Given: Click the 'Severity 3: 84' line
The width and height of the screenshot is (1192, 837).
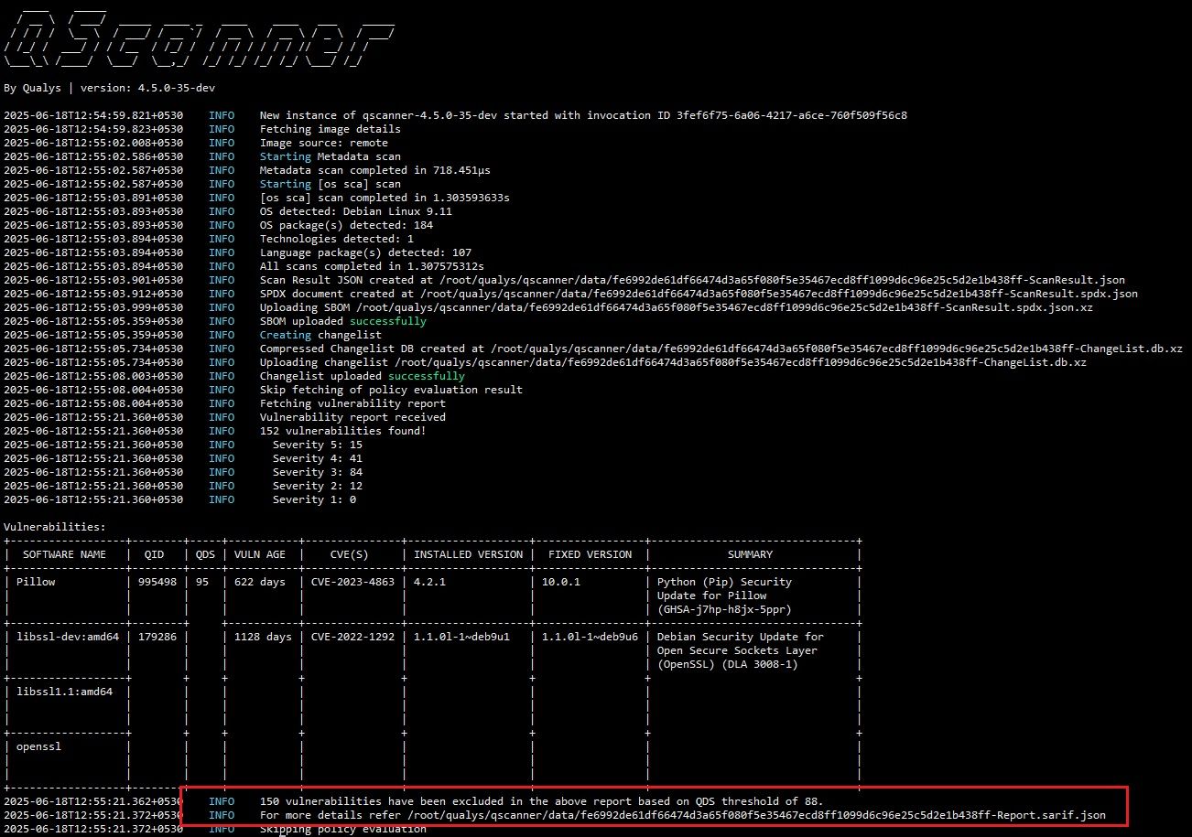Looking at the screenshot, I should (317, 472).
